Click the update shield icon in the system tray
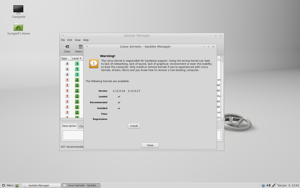This screenshot has height=188, width=300. [x=264, y=185]
